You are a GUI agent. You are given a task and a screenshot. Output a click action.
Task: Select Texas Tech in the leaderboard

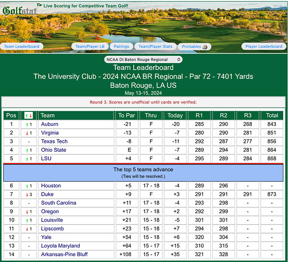[55, 141]
